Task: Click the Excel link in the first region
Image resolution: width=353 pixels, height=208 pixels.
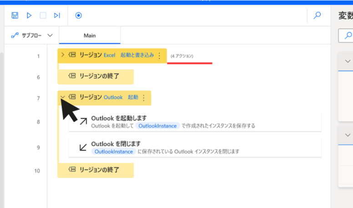Action: pyautogui.click(x=110, y=55)
